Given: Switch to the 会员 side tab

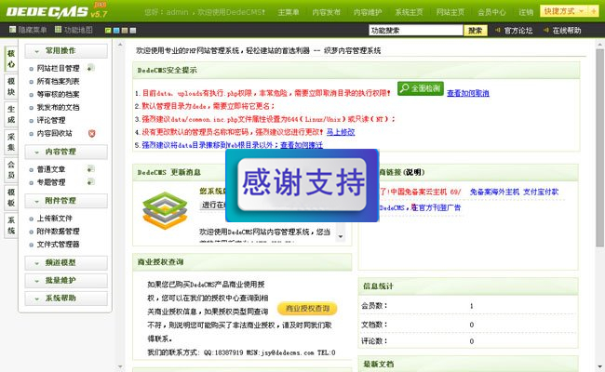Looking at the screenshot, I should coord(11,169).
